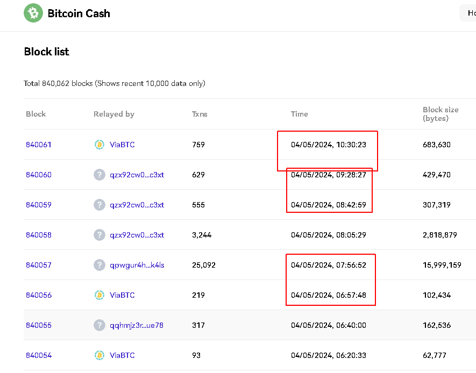Click block size value 102,434
Image resolution: width=476 pixels, height=373 pixels.
pos(437,295)
